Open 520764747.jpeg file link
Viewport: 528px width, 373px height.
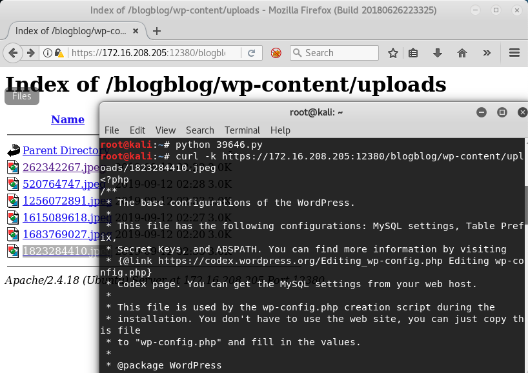[x=61, y=184]
